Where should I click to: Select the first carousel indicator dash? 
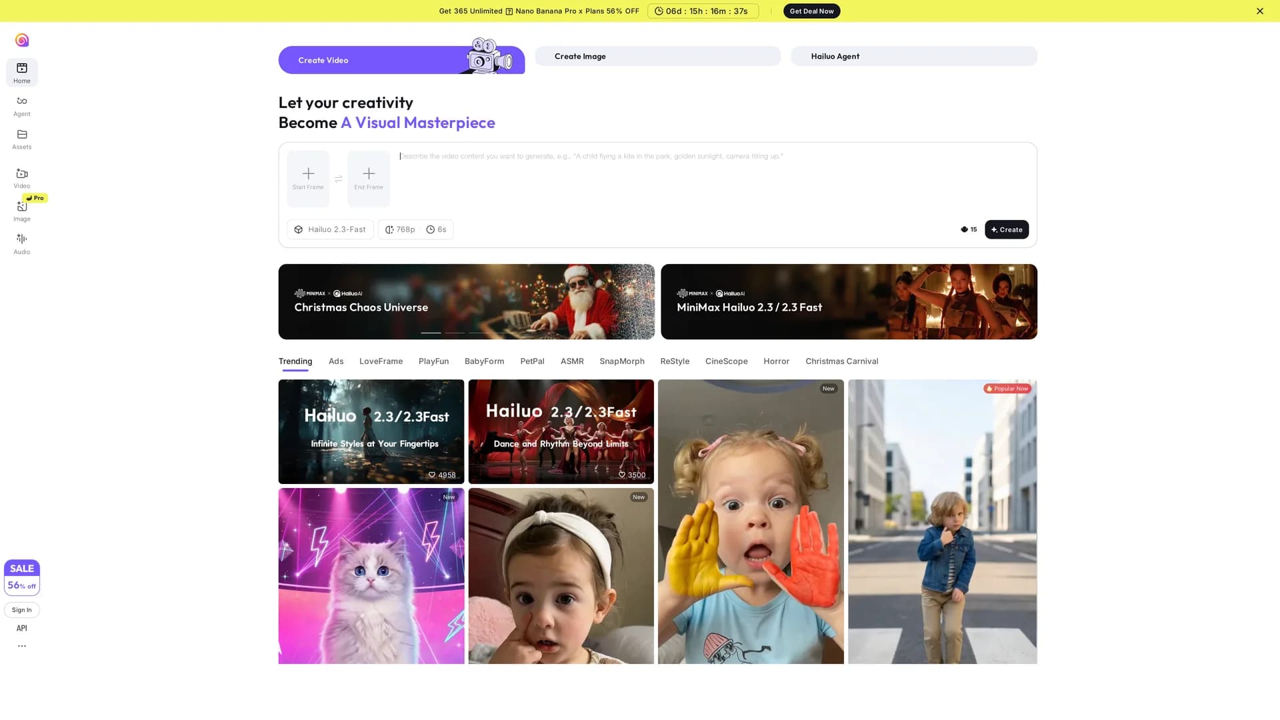click(431, 333)
